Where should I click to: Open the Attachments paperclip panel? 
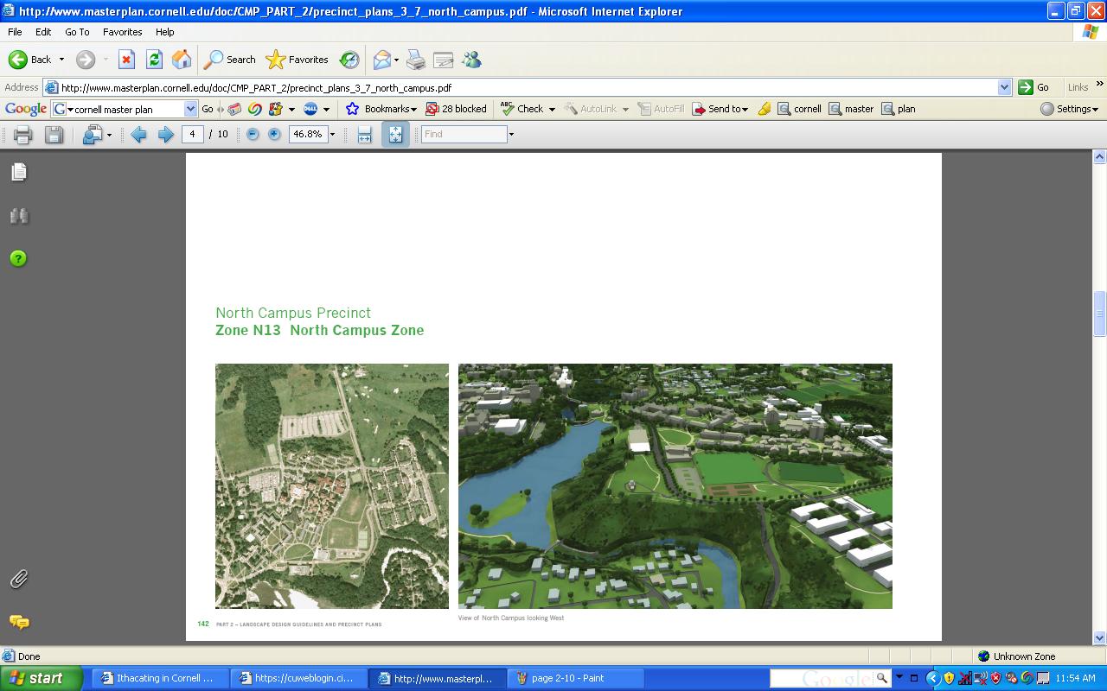(18, 579)
